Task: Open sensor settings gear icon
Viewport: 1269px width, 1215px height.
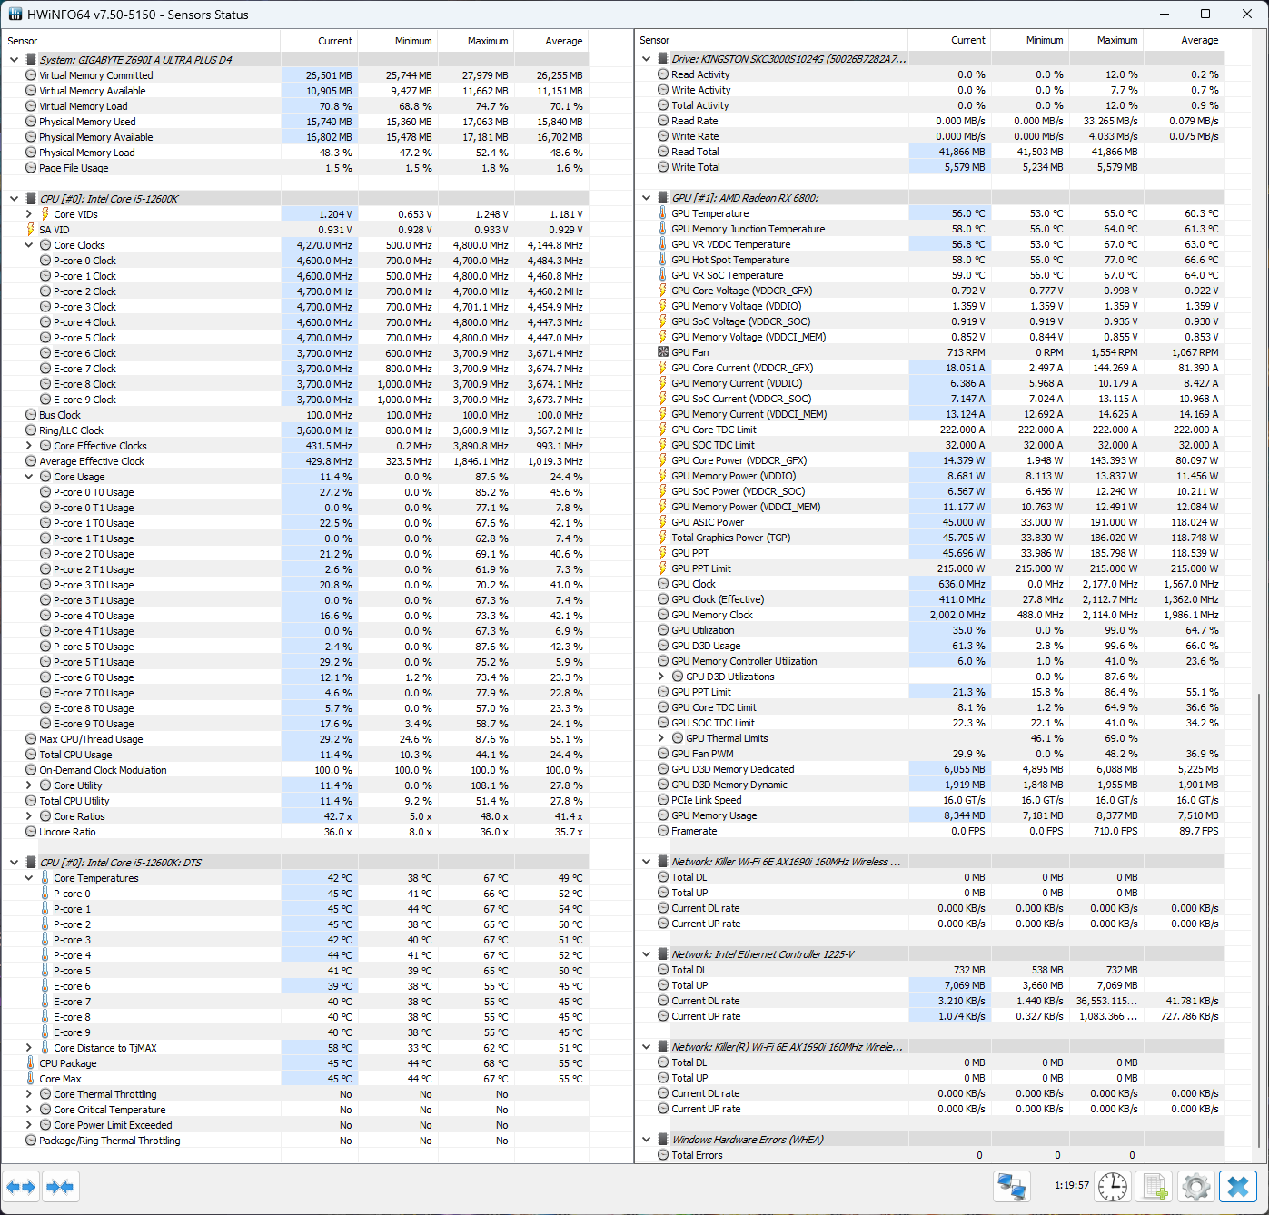Action: (x=1196, y=1186)
